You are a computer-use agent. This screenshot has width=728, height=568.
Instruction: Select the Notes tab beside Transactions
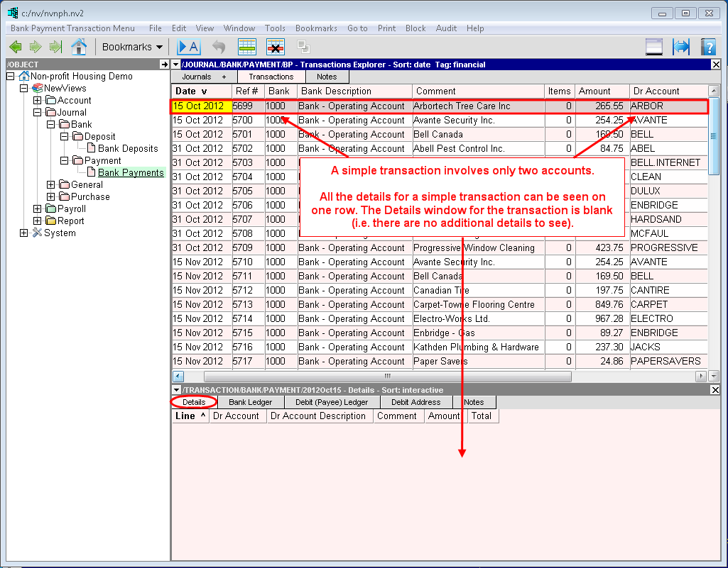[x=327, y=77]
